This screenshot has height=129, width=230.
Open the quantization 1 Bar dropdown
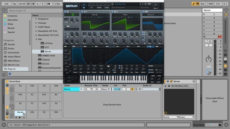pos(58,4)
